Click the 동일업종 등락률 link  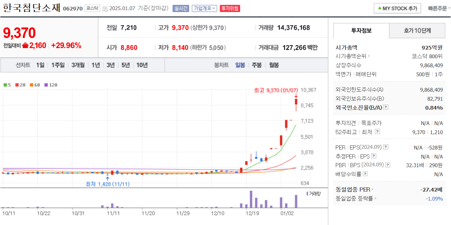tap(354, 198)
